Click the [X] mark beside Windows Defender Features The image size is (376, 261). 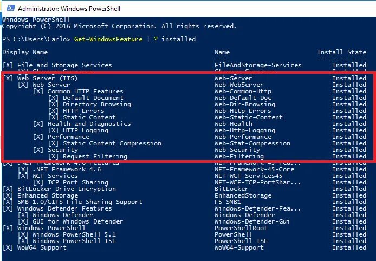pos(8,209)
